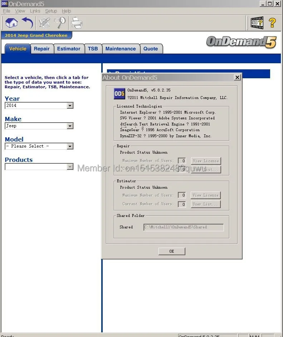This screenshot has height=337, width=283.
Task: Go to Home using the house icon
Action: point(11,23)
